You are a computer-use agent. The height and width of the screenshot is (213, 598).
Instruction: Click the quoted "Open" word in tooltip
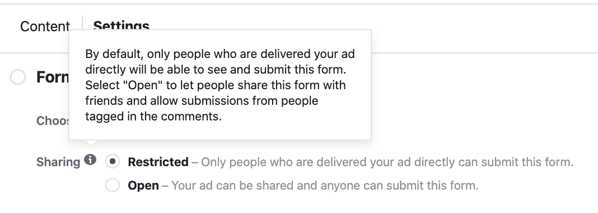143,85
